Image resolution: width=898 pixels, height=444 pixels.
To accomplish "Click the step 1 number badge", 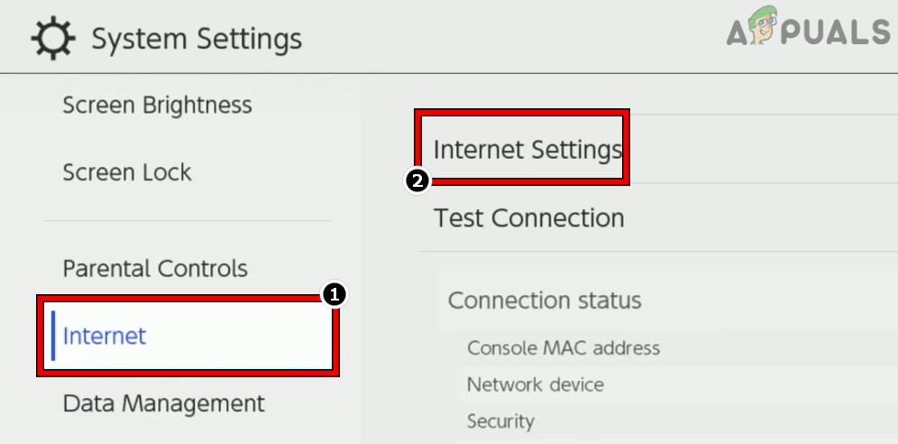I will point(334,294).
